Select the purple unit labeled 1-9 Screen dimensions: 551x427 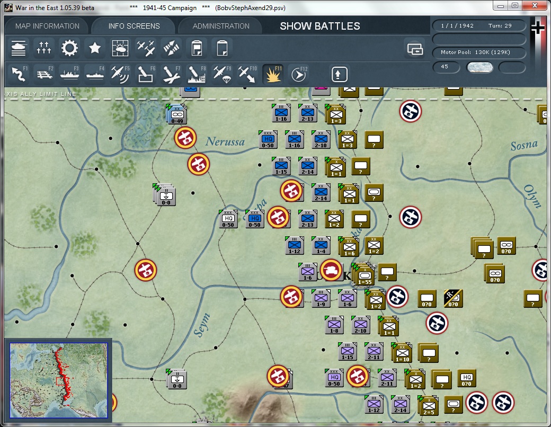point(321,298)
